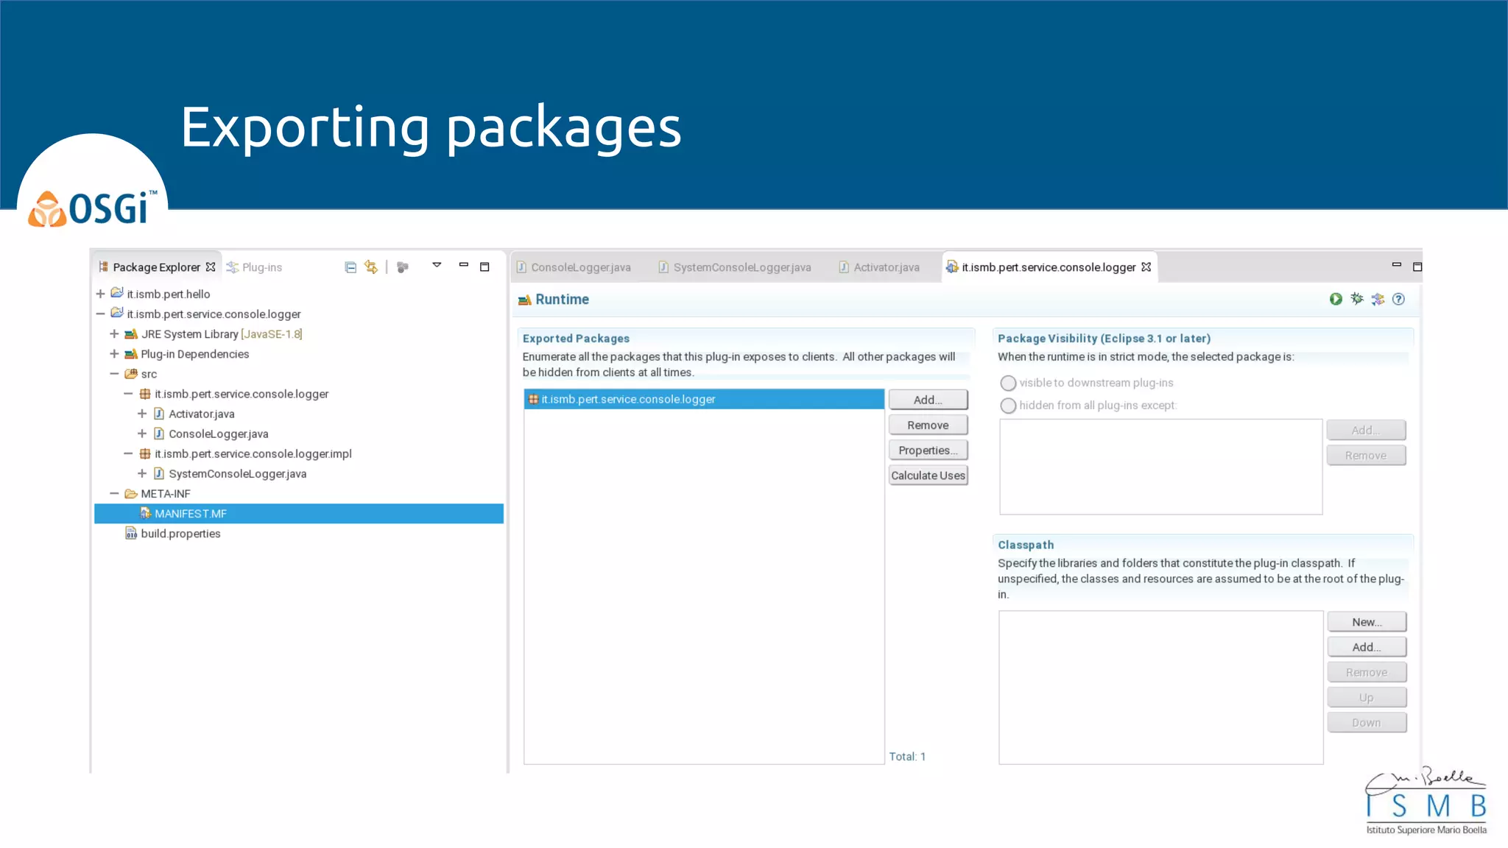Viewport: 1508px width, 848px height.
Task: Click Remove next to Exported Packages
Action: tap(928, 425)
